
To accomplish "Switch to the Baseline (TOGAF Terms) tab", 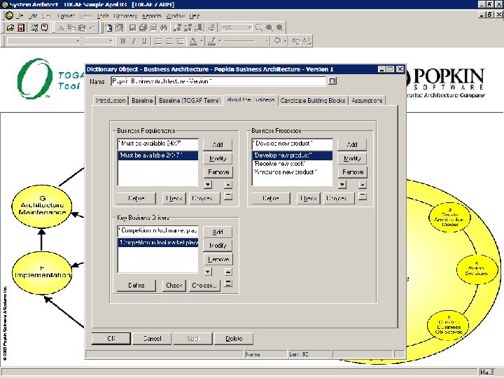I will (190, 101).
